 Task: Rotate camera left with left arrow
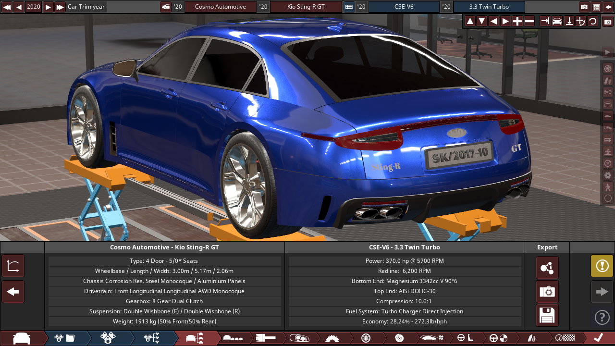pos(493,21)
